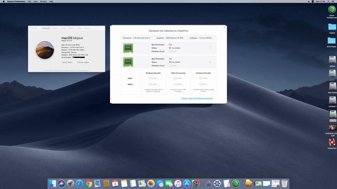Screen dimensions: 337x189
Task: Launch Google Chrome from the Dock
Action: [x=88, y=183]
